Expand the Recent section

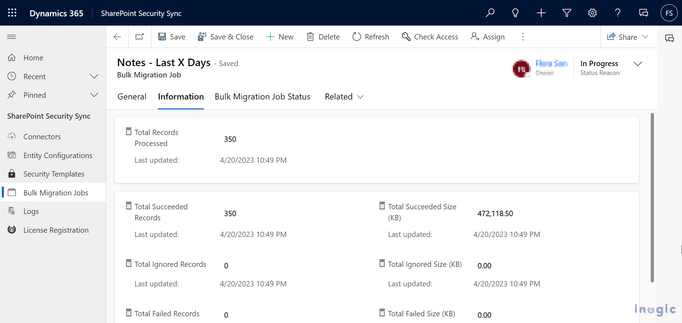(94, 76)
